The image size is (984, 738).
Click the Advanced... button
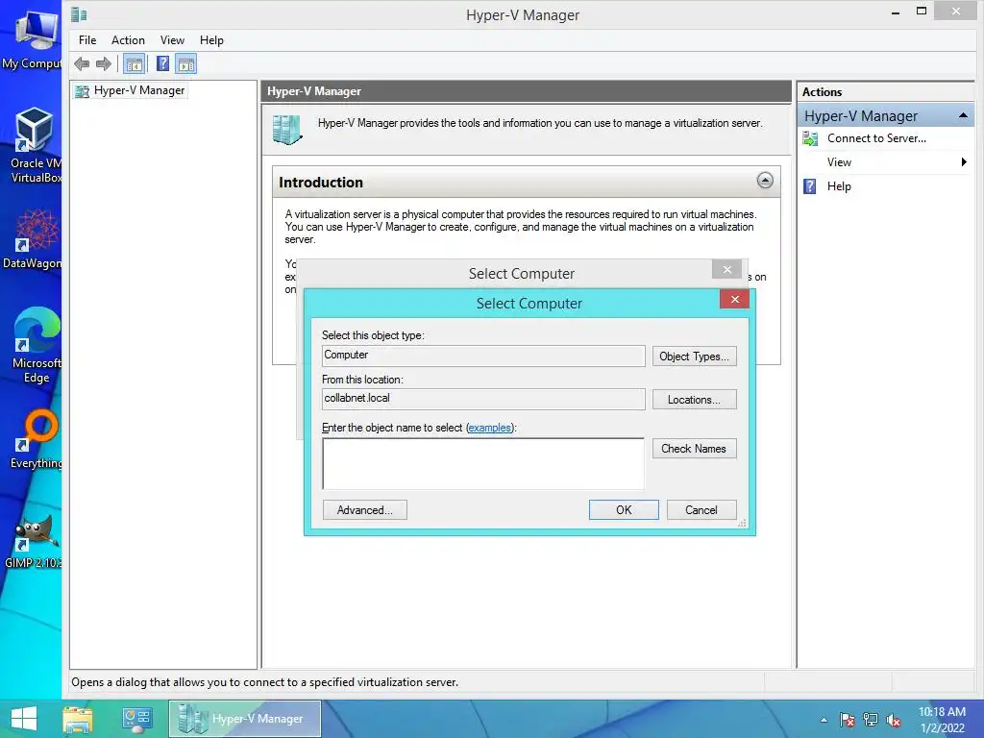coord(364,510)
